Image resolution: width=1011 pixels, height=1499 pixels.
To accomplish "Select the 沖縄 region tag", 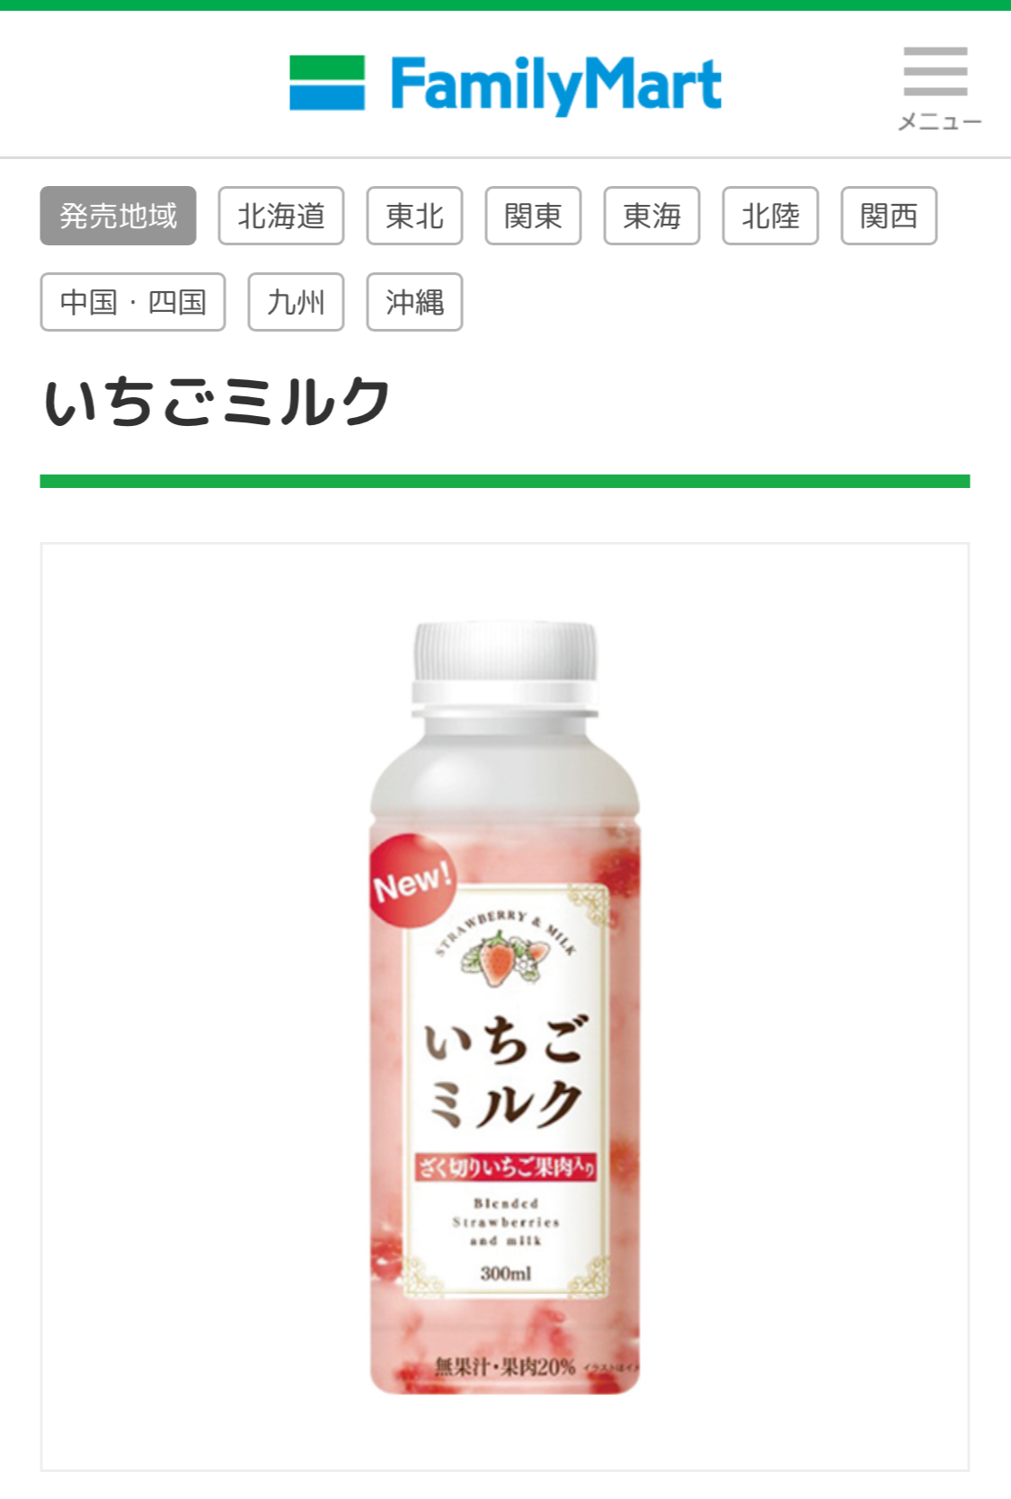I will [x=414, y=302].
